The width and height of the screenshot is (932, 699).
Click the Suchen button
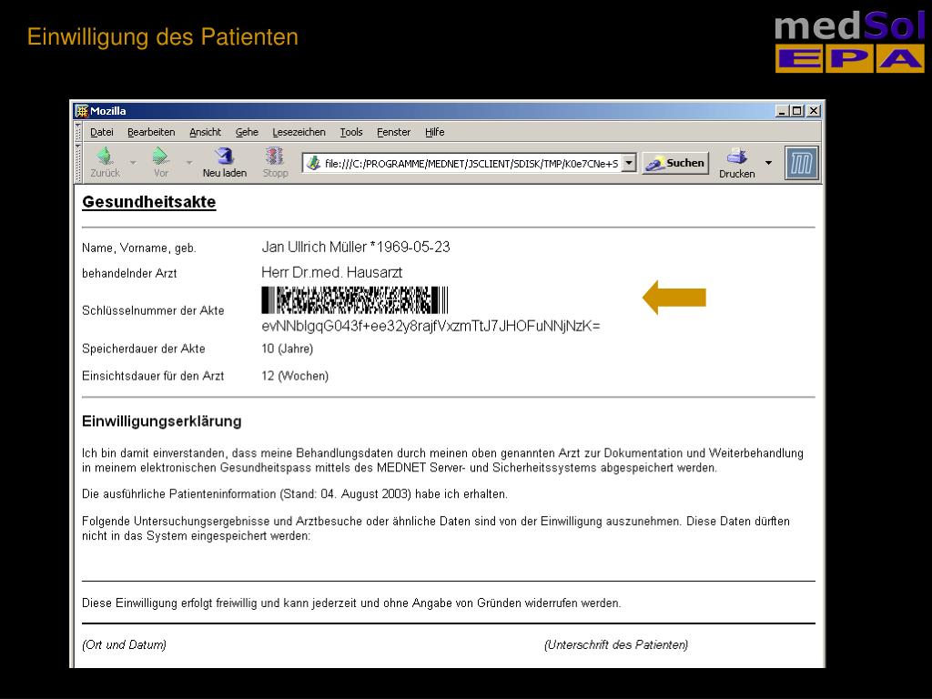click(x=675, y=163)
